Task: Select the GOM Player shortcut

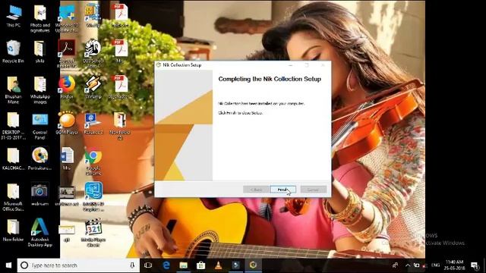Action: point(67,123)
